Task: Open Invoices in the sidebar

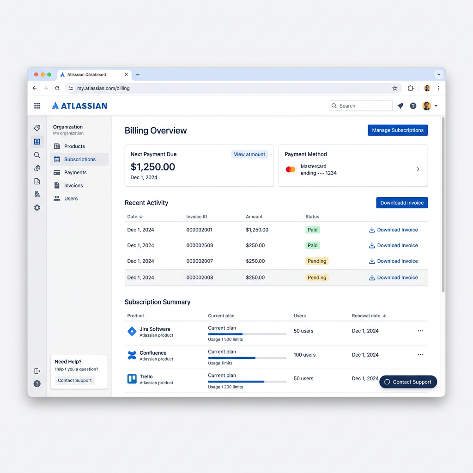Action: coord(79,186)
